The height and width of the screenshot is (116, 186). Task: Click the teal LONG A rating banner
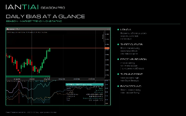[85, 84]
